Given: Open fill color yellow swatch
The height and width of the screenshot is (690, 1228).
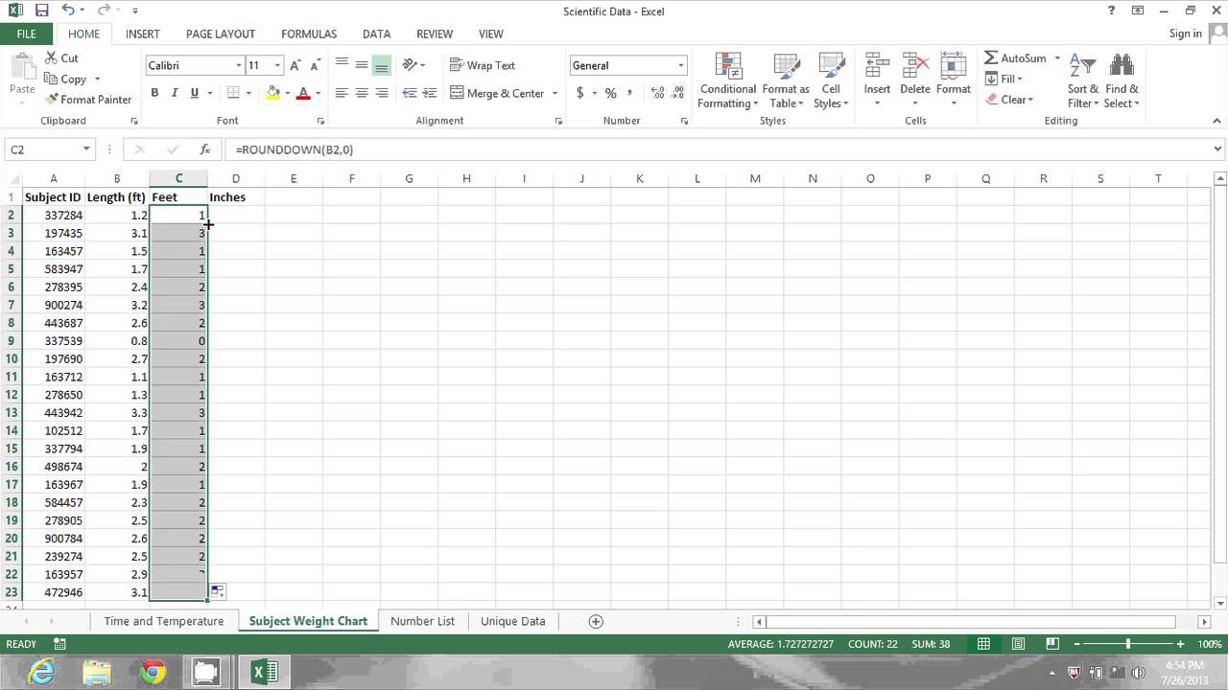Looking at the screenshot, I should pyautogui.click(x=273, y=93).
